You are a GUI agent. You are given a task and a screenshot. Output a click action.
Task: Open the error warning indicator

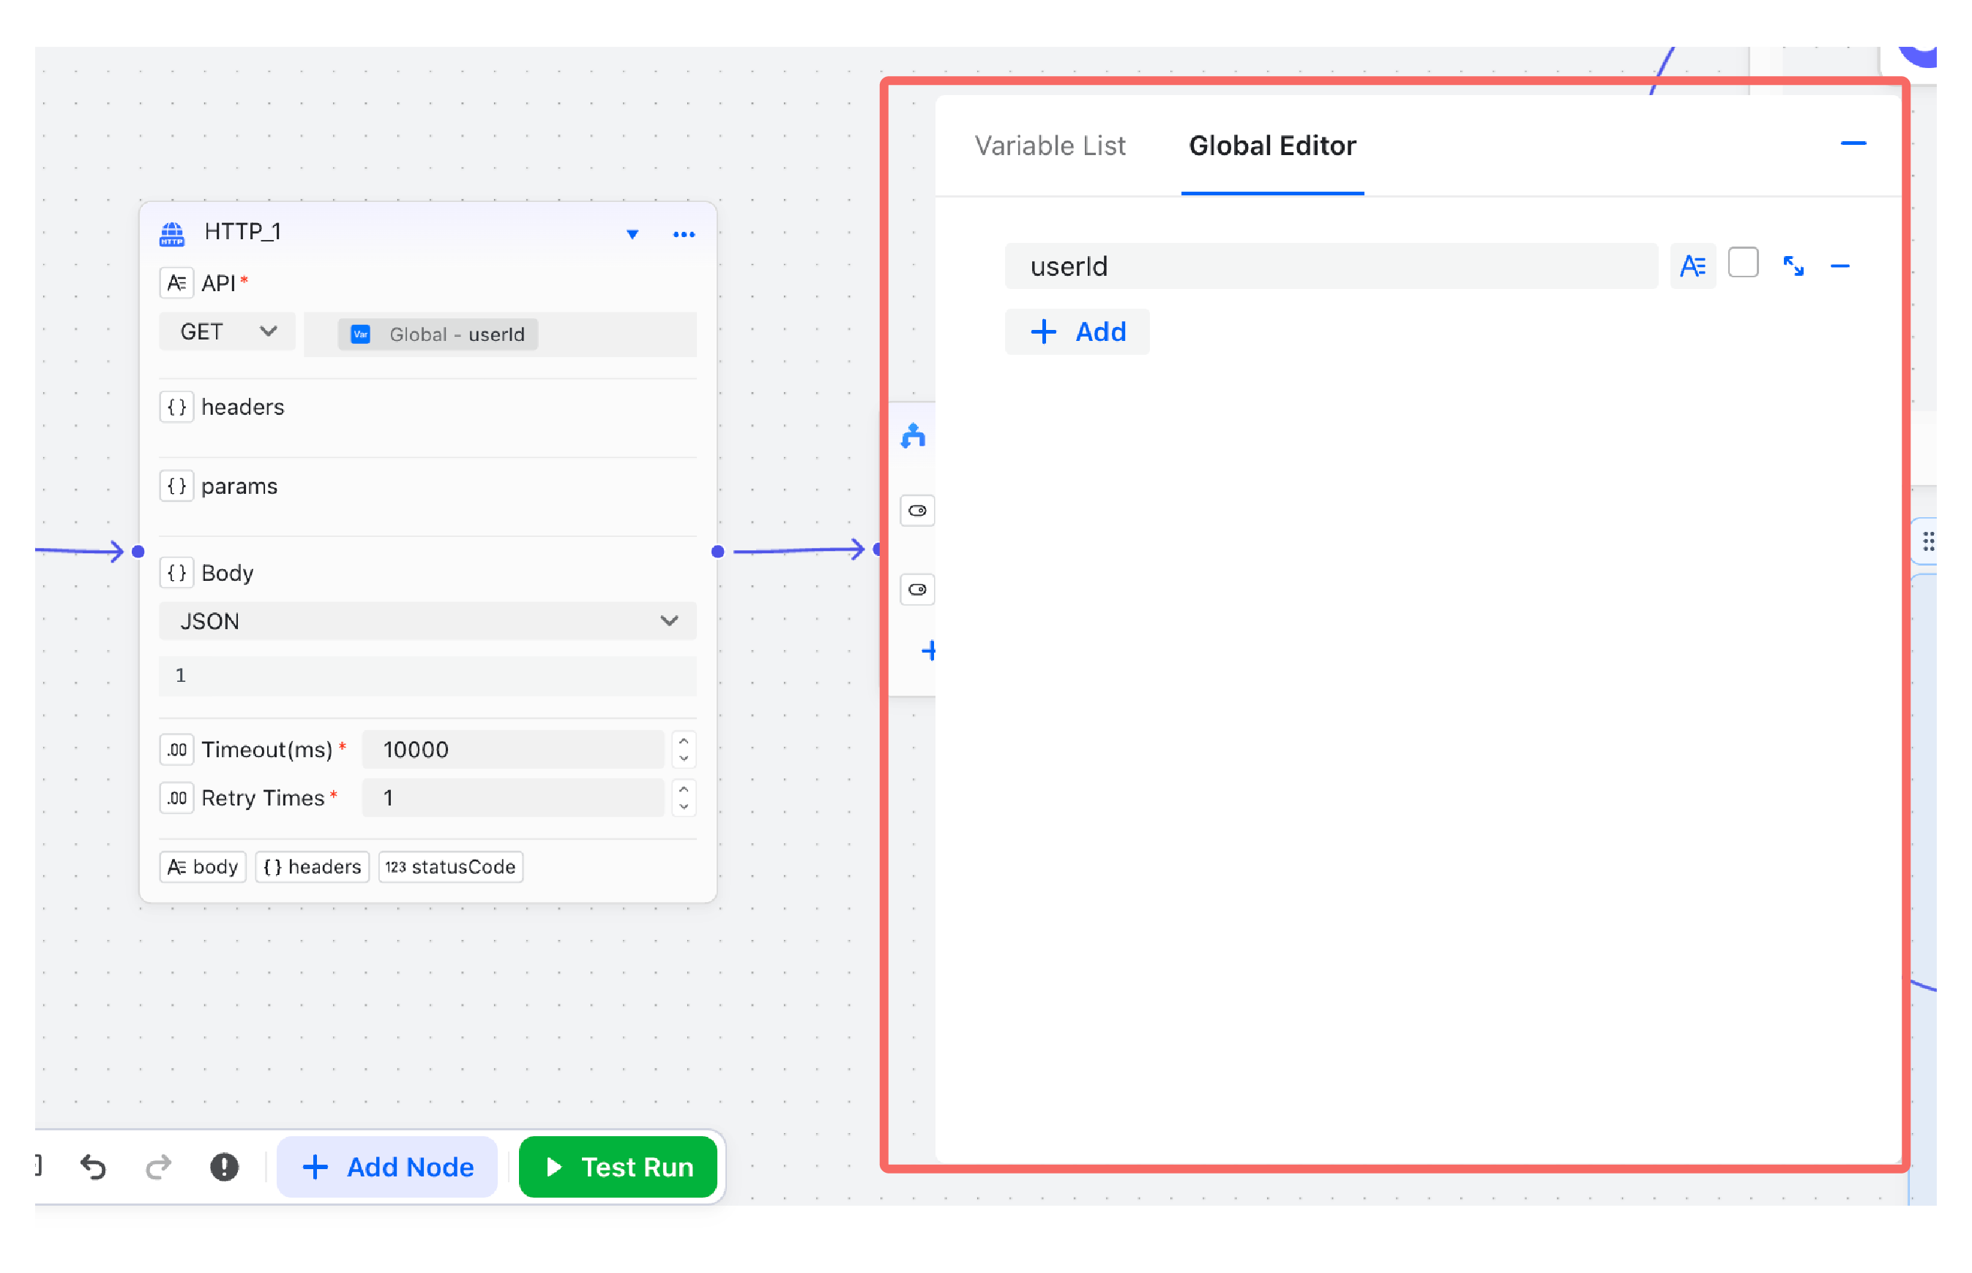tap(224, 1166)
